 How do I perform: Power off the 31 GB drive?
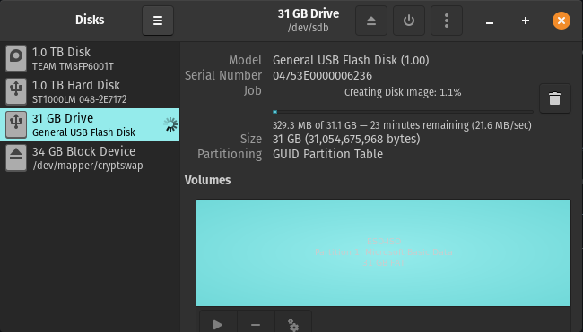pyautogui.click(x=409, y=21)
